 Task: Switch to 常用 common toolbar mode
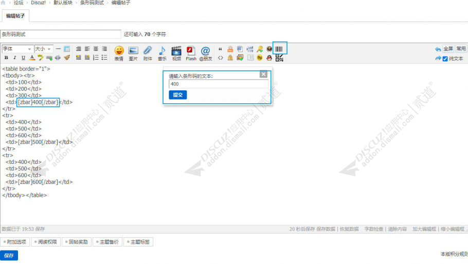(x=461, y=49)
